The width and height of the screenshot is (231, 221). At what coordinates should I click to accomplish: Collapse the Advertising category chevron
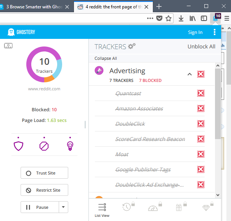coord(189,74)
